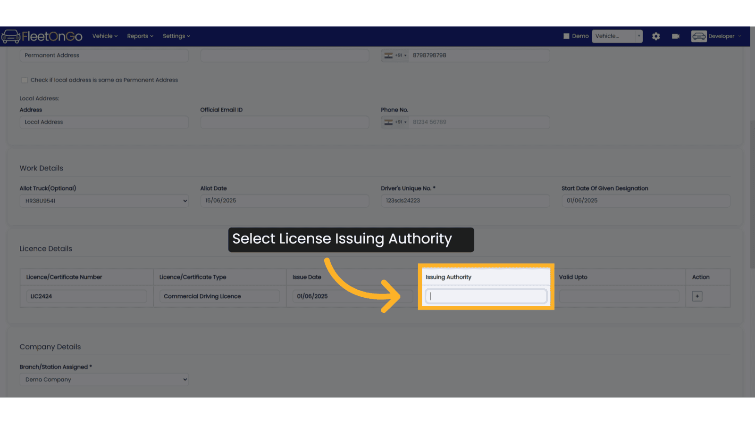Screen dimensions: 755x424
Task: Click the Local Address input field
Action: (104, 122)
